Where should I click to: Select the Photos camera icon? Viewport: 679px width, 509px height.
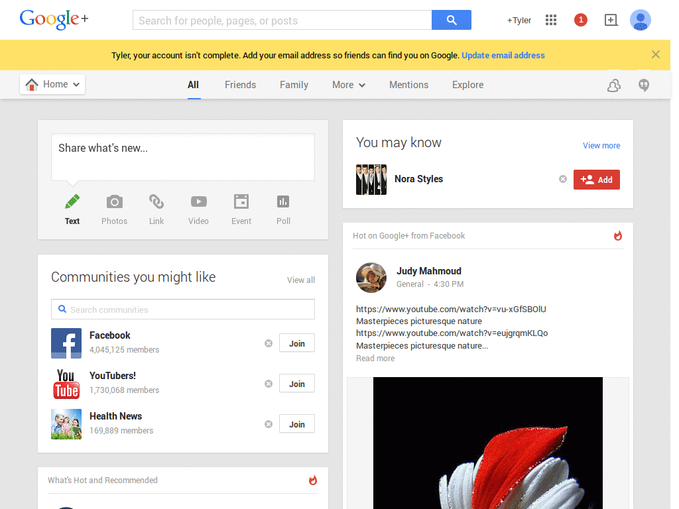tap(114, 201)
